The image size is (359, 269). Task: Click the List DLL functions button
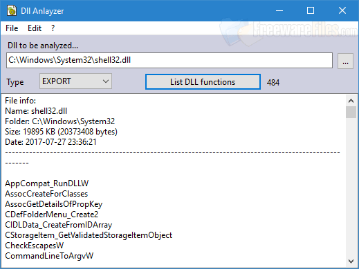point(203,82)
